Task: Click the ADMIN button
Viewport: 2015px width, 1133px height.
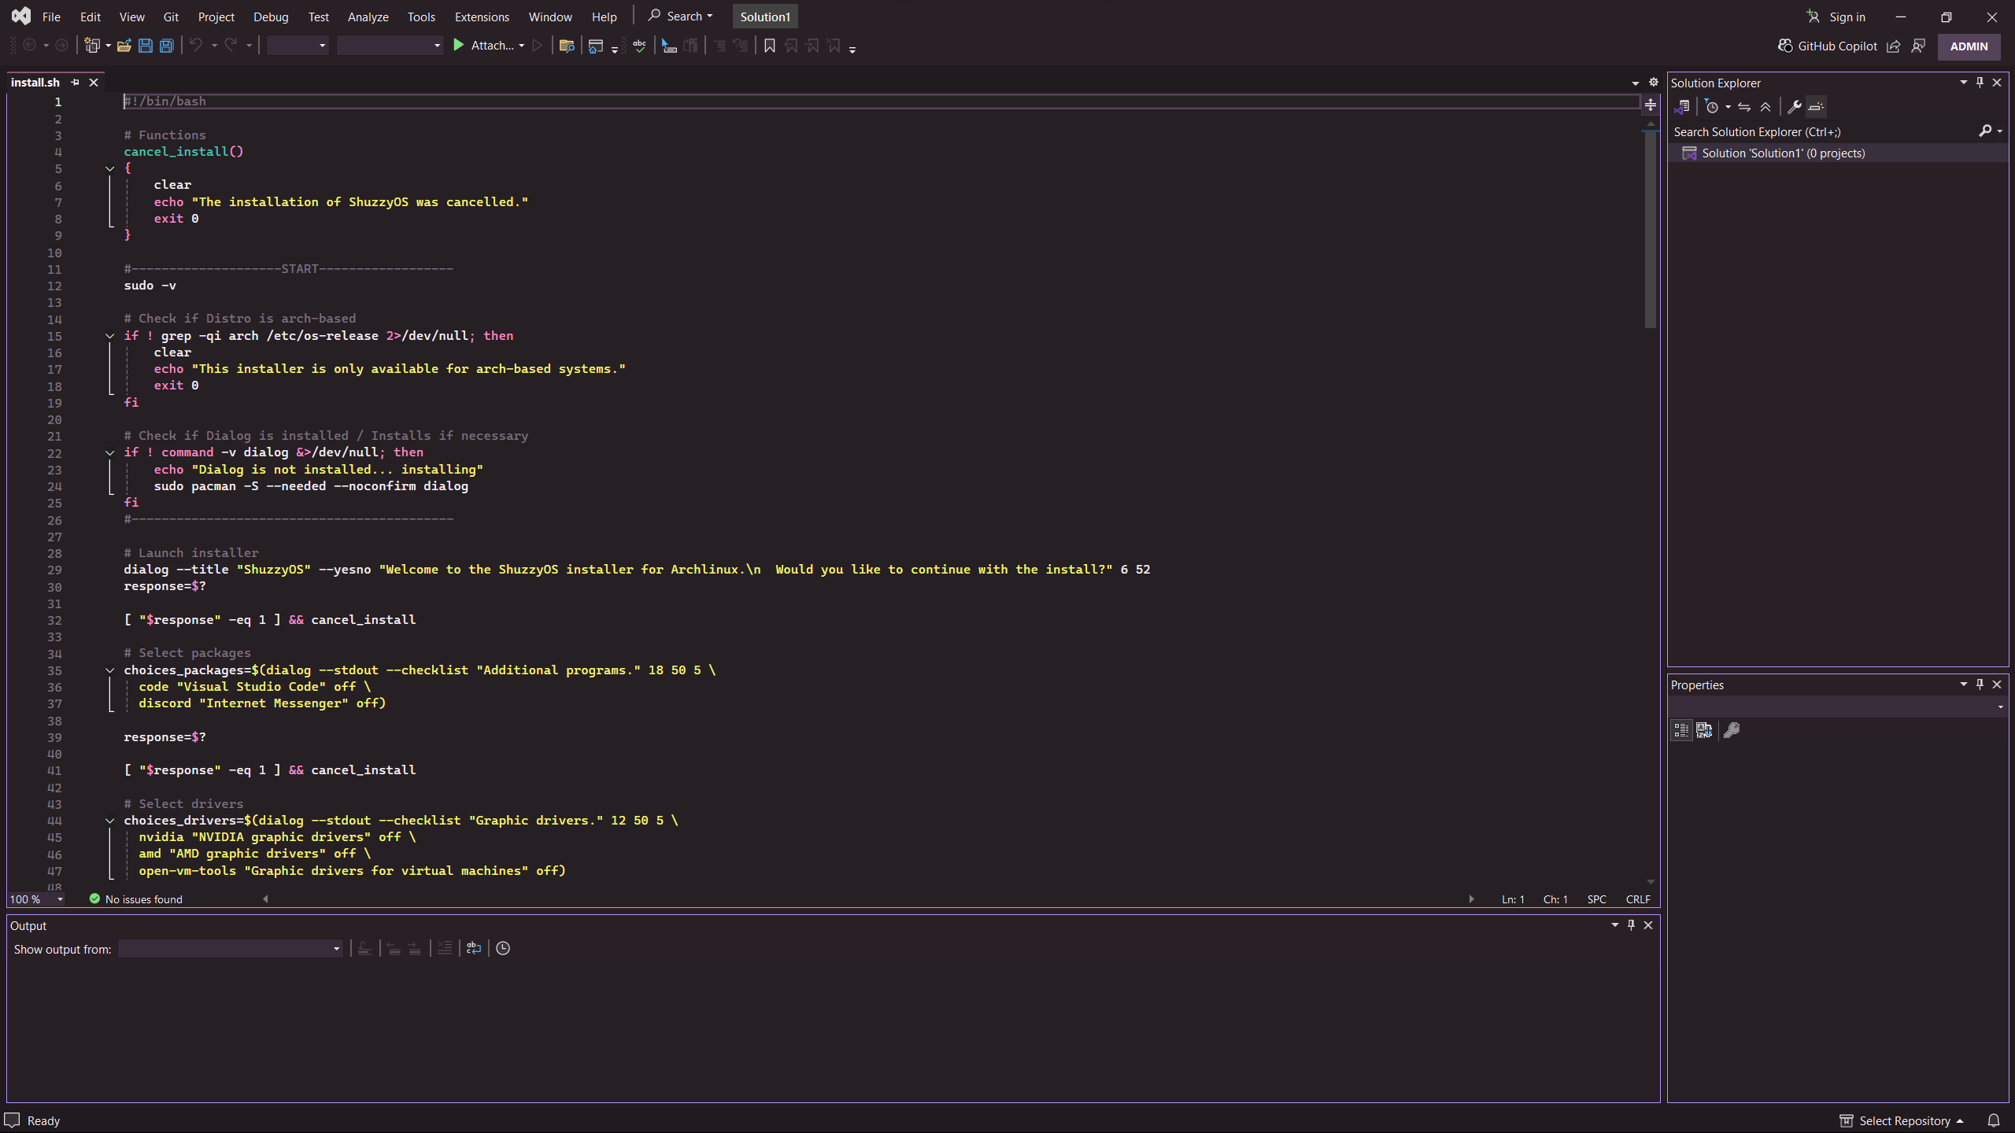Action: click(1969, 46)
